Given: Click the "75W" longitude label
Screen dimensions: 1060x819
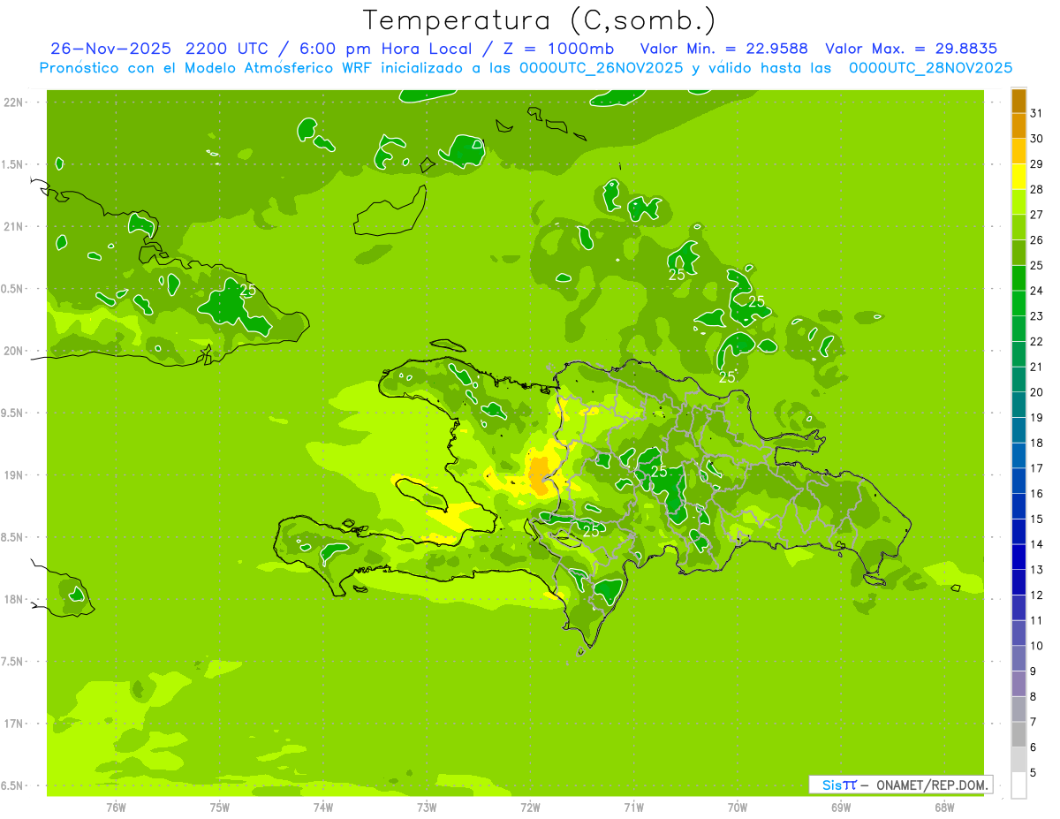Looking at the screenshot, I should [x=220, y=808].
